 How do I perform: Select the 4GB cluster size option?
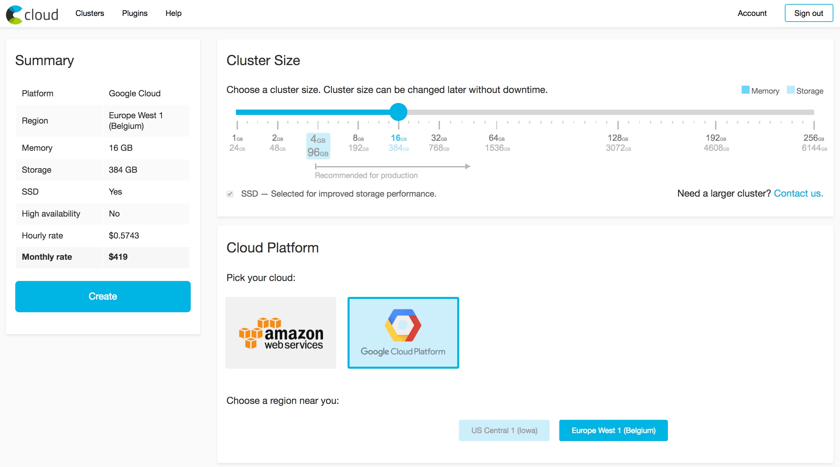[x=318, y=146]
